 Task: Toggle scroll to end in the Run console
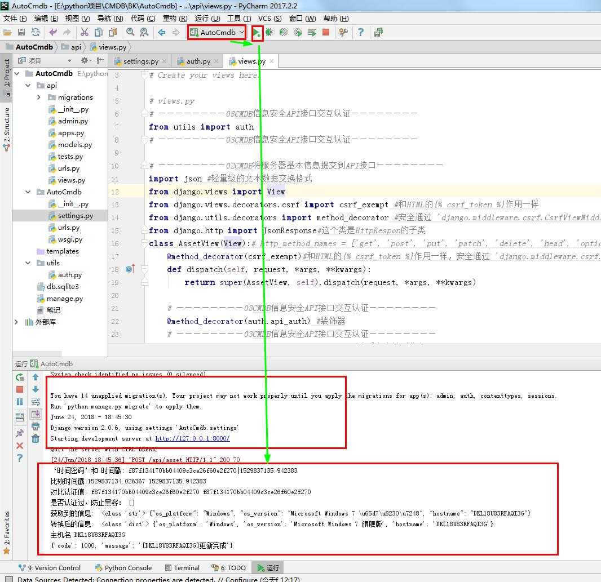coord(36,414)
